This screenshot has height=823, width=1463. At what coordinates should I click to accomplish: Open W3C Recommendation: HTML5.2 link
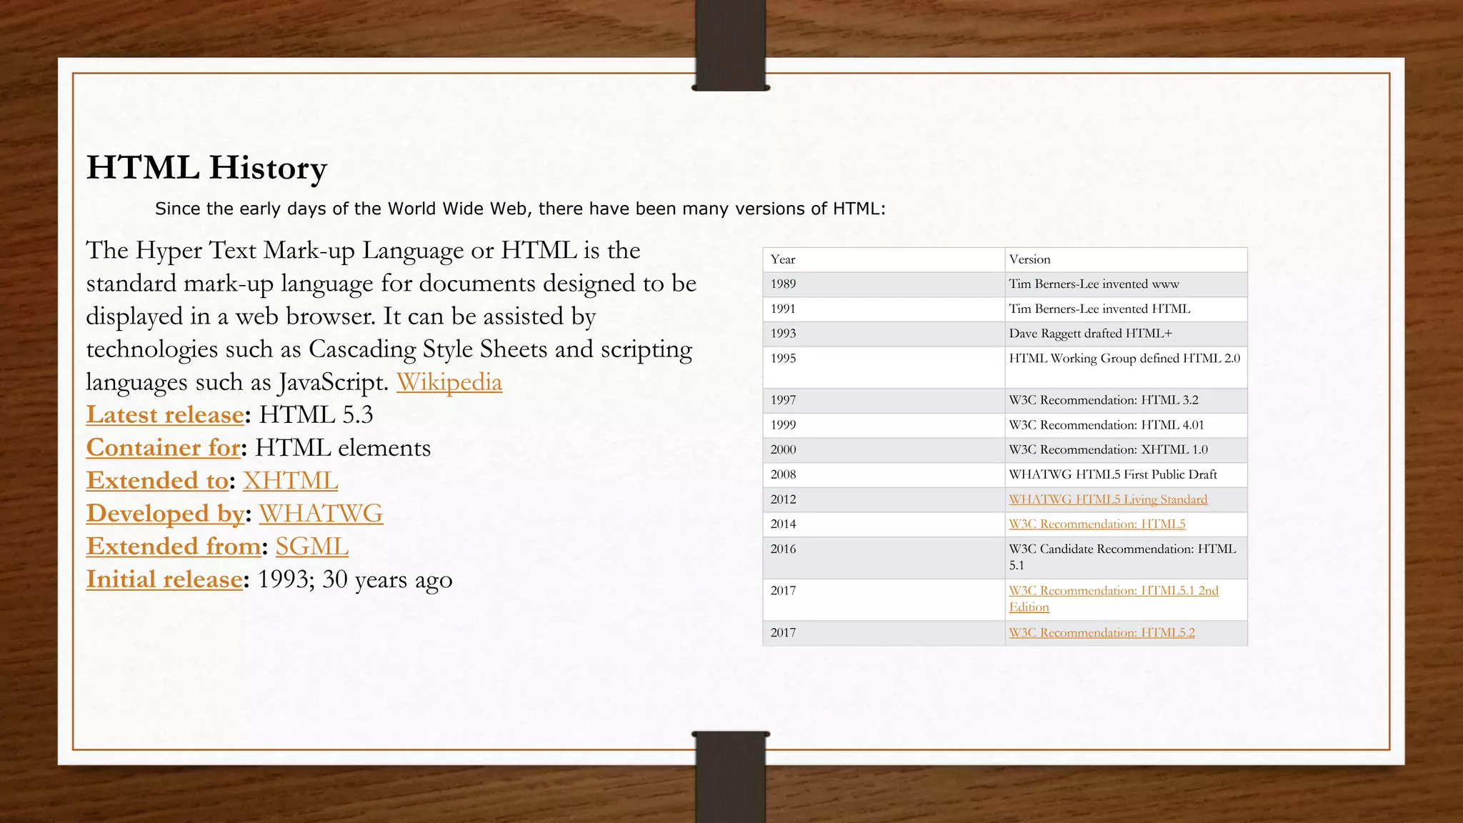(x=1102, y=633)
